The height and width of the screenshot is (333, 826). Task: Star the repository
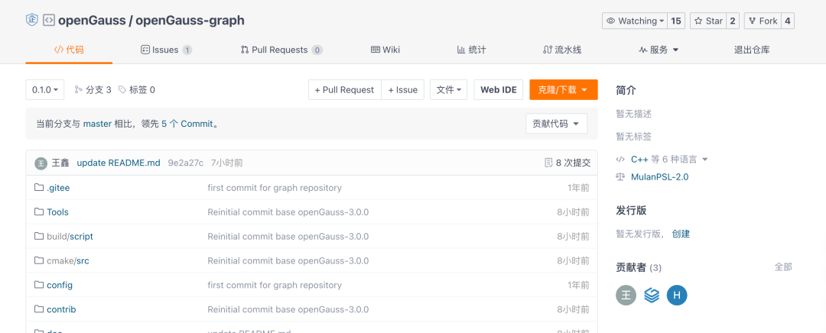click(x=708, y=21)
